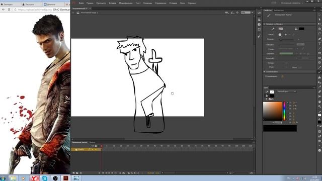Toggle visibility dot of Layer 1

coord(93,150)
